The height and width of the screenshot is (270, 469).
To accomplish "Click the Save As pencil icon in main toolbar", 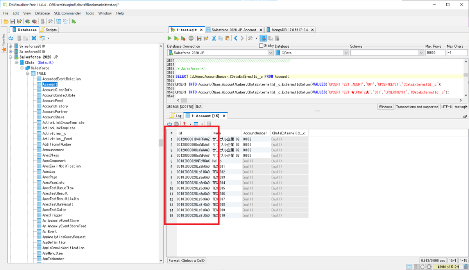I will (19, 21).
